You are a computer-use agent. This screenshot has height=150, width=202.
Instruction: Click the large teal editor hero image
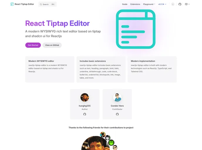[136, 29]
